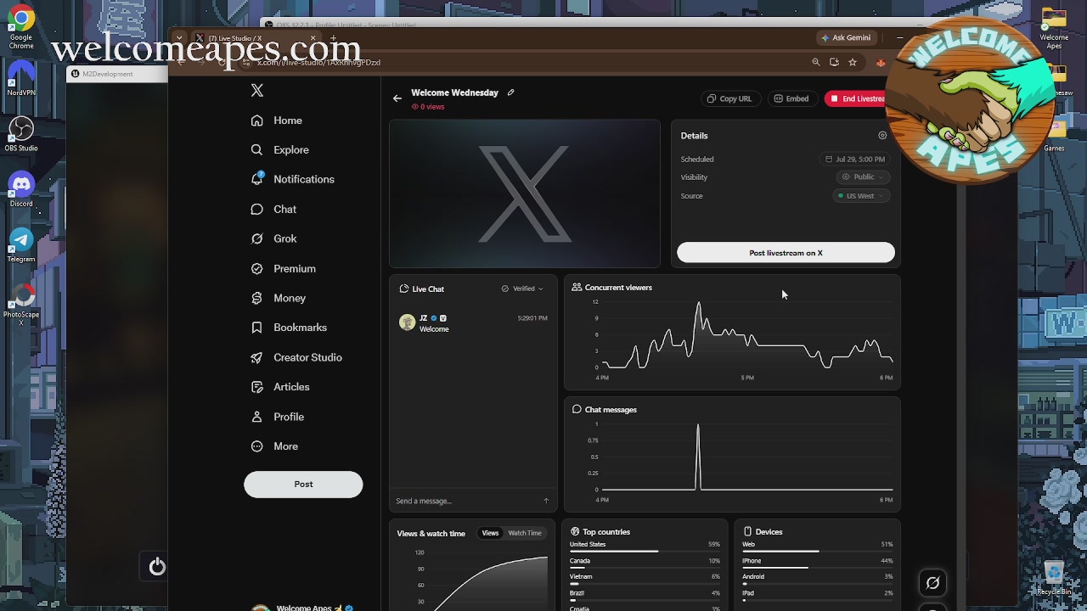This screenshot has height=611, width=1087.
Task: Click the Creator Studio rocket icon
Action: (x=257, y=357)
